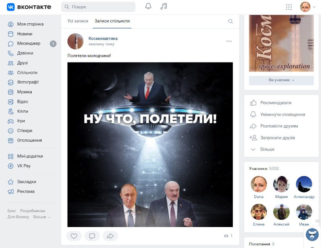This screenshot has width=321, height=248.
Task: Open notifications bell icon
Action: (x=148, y=6)
